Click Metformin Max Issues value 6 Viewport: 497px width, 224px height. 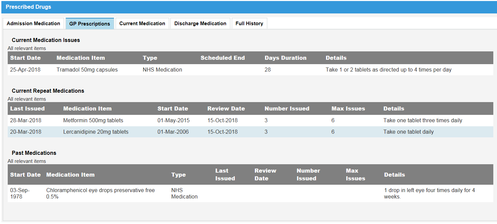[x=333, y=121]
